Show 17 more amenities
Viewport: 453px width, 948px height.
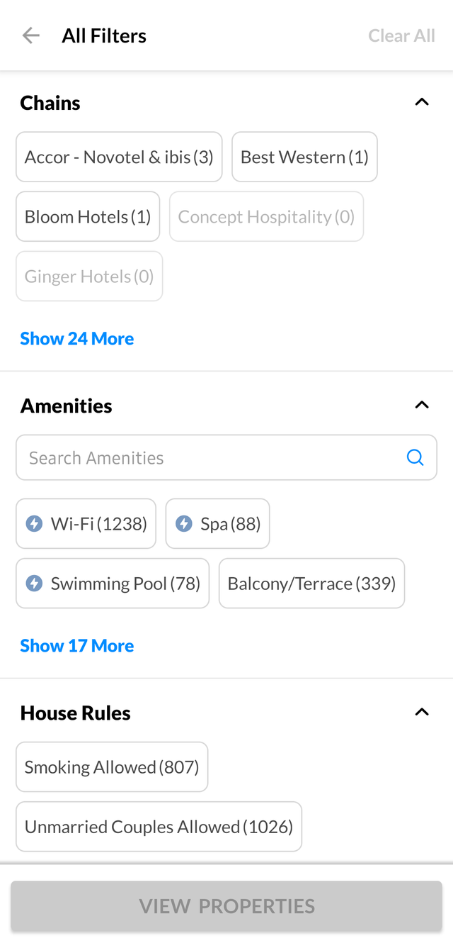(76, 645)
